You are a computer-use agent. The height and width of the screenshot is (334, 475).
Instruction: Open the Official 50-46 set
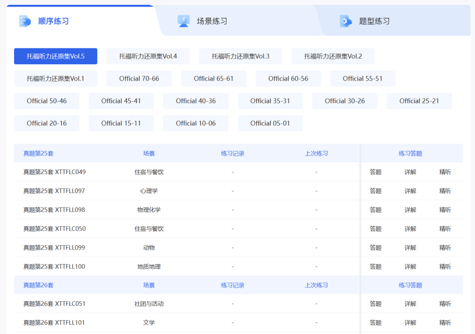click(x=47, y=101)
